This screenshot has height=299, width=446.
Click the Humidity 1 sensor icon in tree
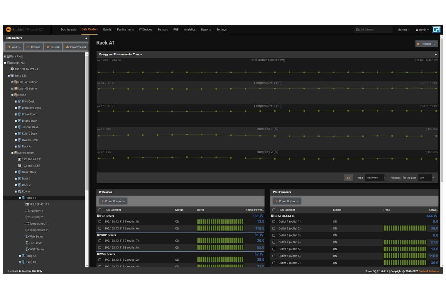click(x=27, y=211)
